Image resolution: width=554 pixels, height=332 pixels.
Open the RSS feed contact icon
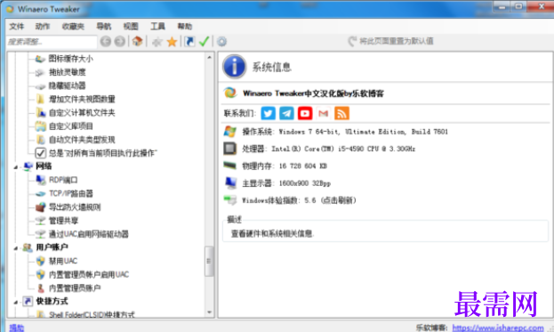pos(341,114)
